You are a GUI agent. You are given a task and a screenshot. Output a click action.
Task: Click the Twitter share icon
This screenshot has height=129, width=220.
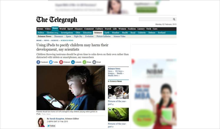click(x=51, y=62)
